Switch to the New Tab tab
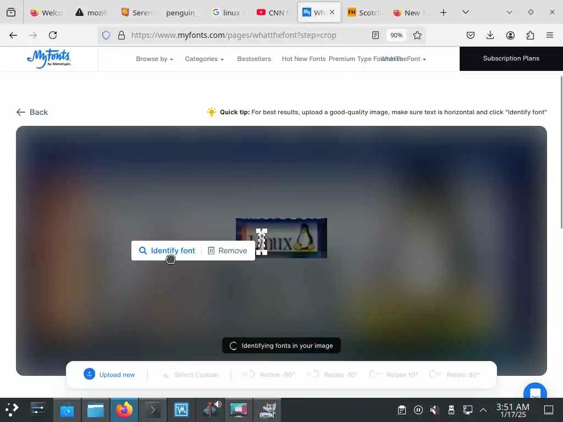The height and width of the screenshot is (422, 563). pyautogui.click(x=409, y=13)
